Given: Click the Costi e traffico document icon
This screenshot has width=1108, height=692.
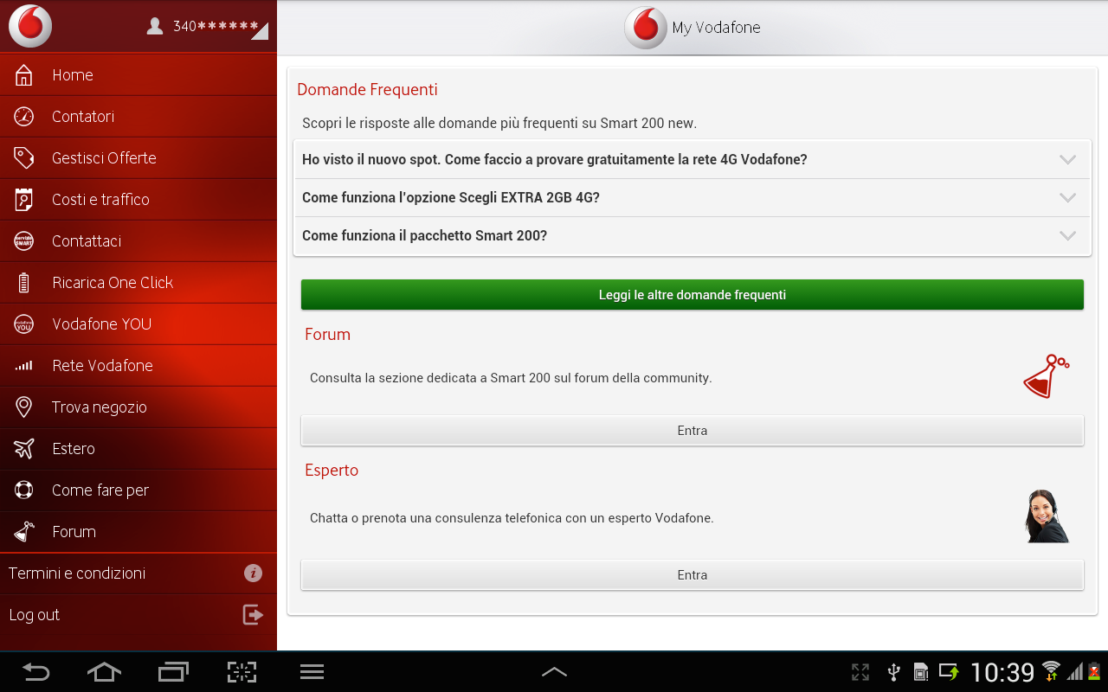Looking at the screenshot, I should 24,200.
